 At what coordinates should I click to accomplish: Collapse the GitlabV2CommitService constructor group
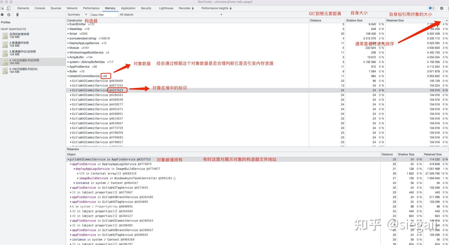click(x=68, y=76)
